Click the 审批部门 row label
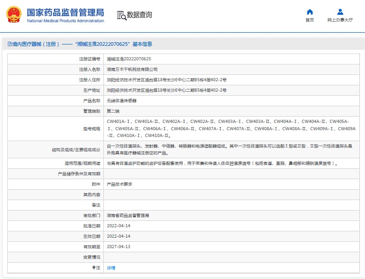The width and height of the screenshot is (365, 279). point(92,215)
